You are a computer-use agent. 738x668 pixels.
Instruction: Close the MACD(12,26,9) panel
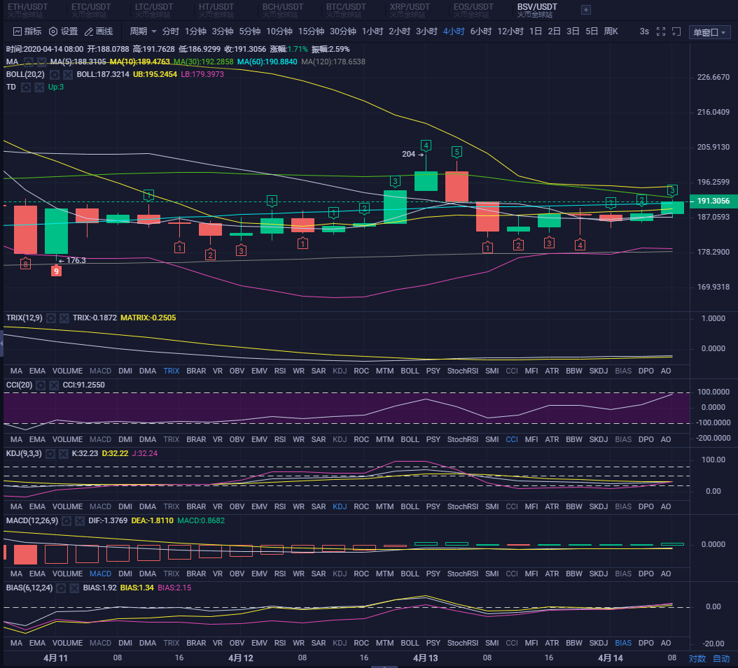[x=80, y=521]
